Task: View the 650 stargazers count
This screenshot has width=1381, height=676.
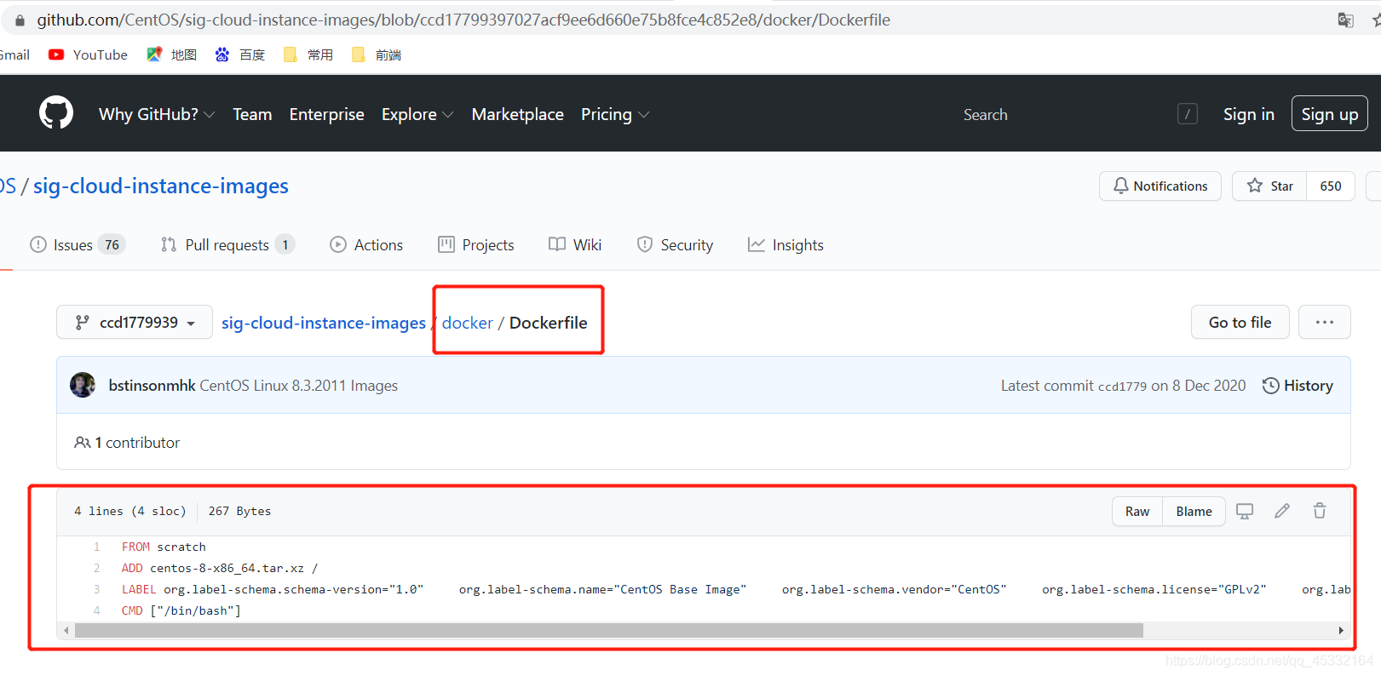Action: [1331, 186]
